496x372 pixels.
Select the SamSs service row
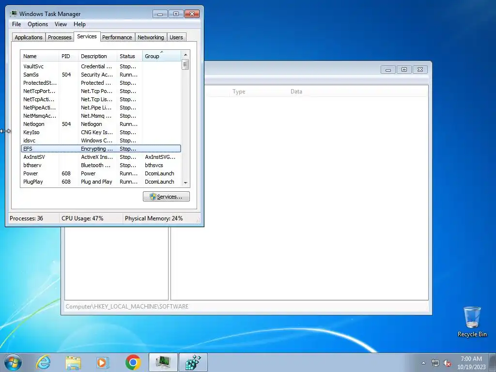(101, 75)
